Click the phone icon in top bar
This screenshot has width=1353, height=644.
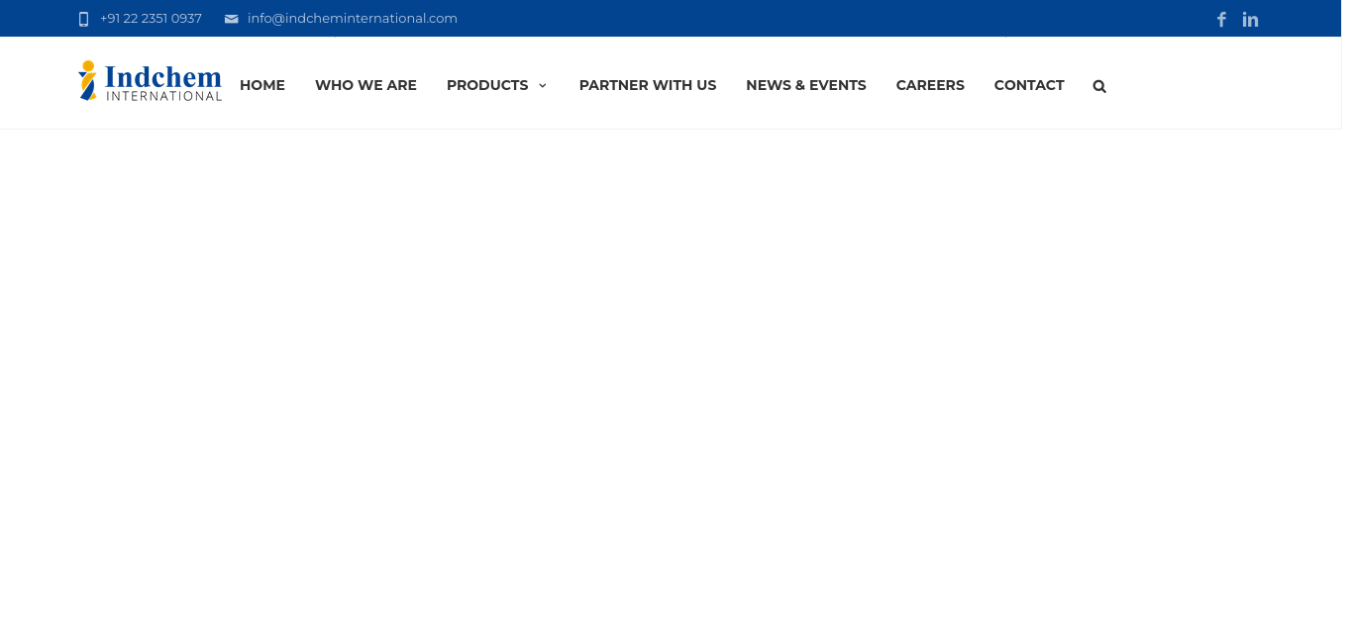coord(83,19)
